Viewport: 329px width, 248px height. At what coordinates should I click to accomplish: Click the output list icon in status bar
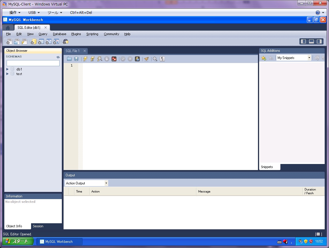click(318, 234)
